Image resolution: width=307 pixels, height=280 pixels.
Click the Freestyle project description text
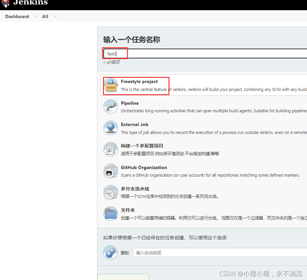tap(214, 89)
